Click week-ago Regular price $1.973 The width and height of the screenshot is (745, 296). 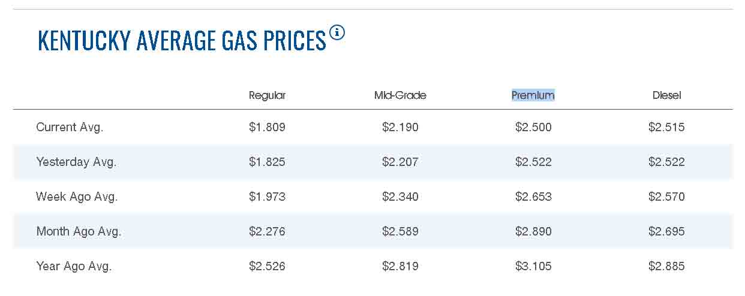pos(268,197)
